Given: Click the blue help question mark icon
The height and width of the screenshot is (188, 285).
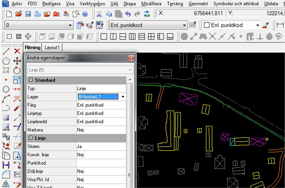Looking at the screenshot, I should coord(85,14).
